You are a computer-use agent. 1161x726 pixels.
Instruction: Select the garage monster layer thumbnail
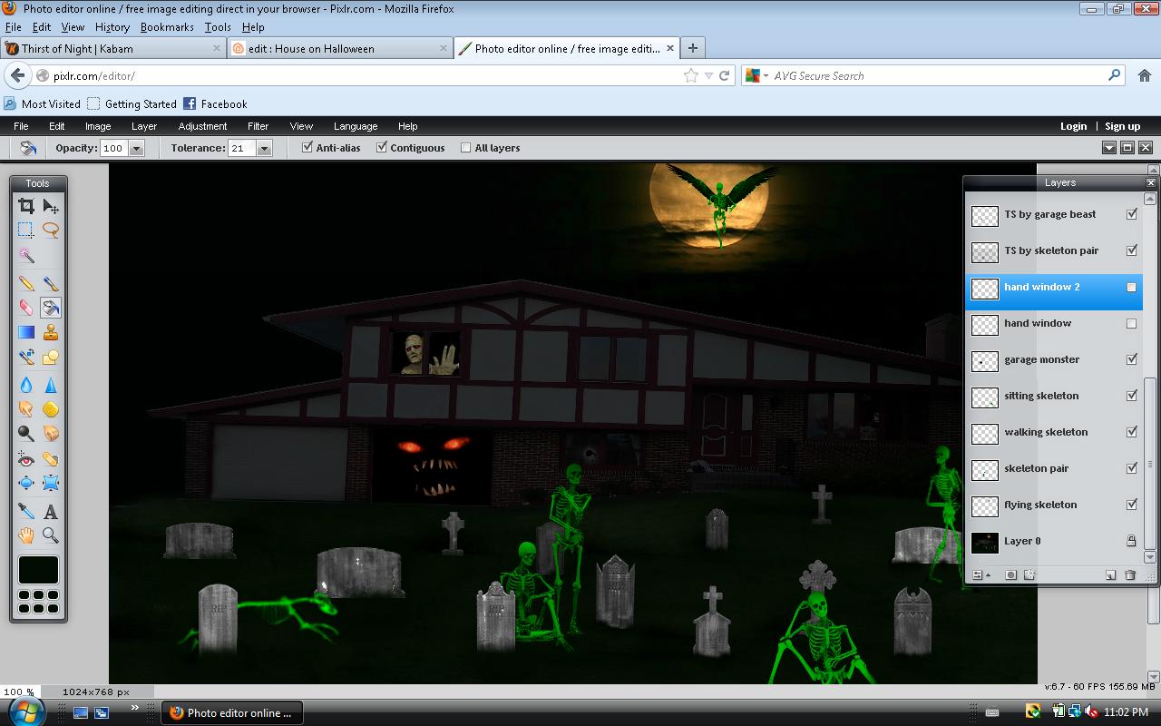pyautogui.click(x=985, y=360)
